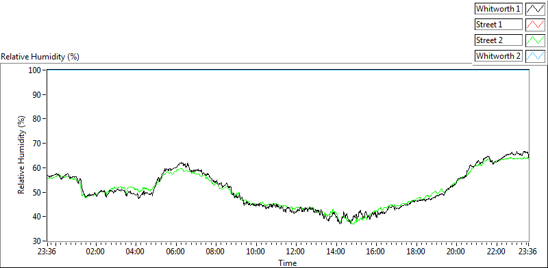Image resolution: width=548 pixels, height=268 pixels.
Task: Click the starting 23:36 time marker
Action: 47,252
